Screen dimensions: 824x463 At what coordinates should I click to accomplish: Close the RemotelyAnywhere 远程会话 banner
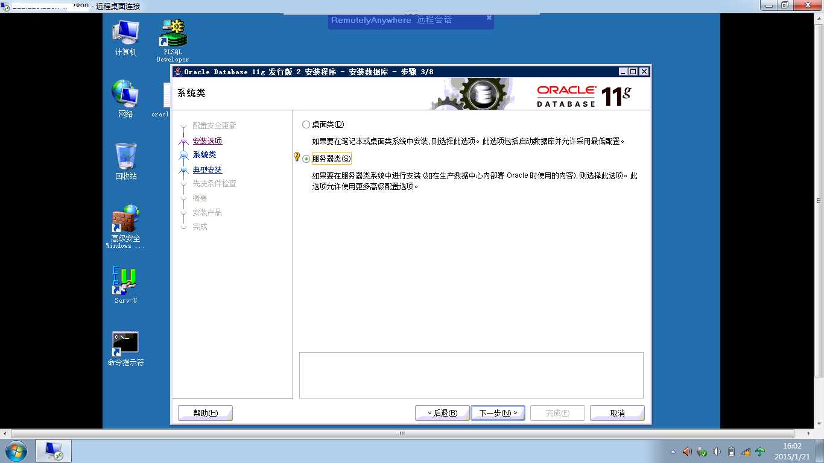point(489,17)
